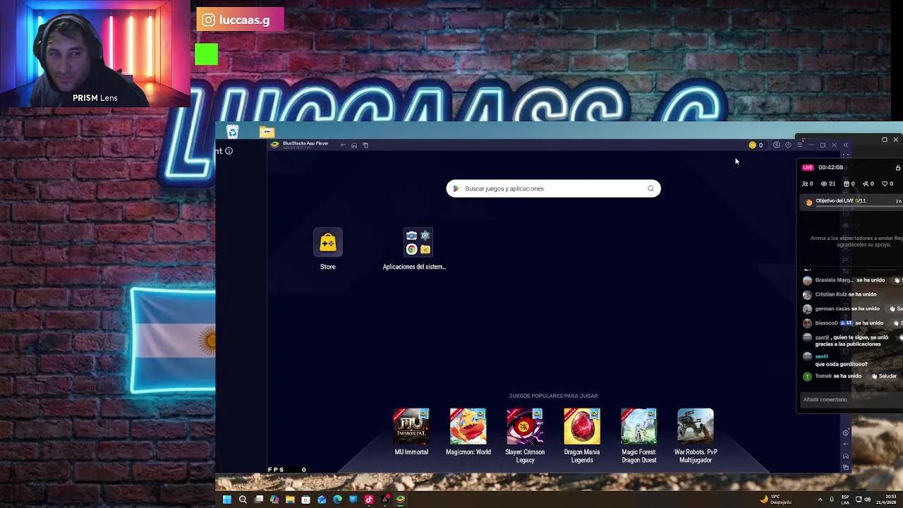Click the Añadir comentario field in live panel

point(850,399)
